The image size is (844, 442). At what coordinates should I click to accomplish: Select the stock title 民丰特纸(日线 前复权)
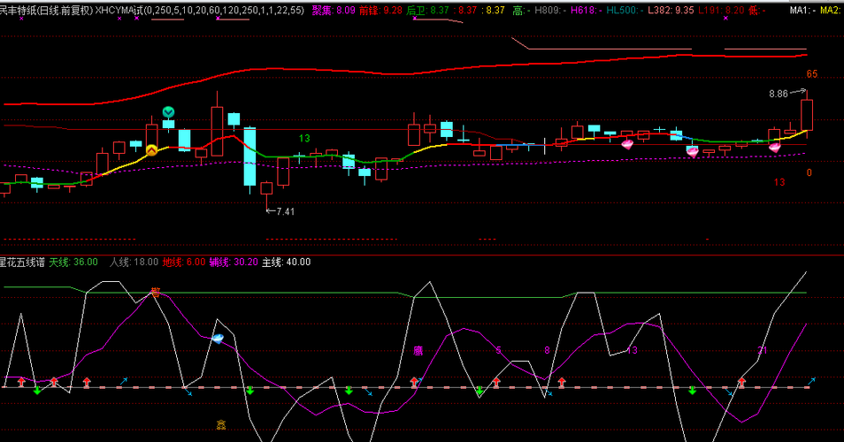coord(46,11)
